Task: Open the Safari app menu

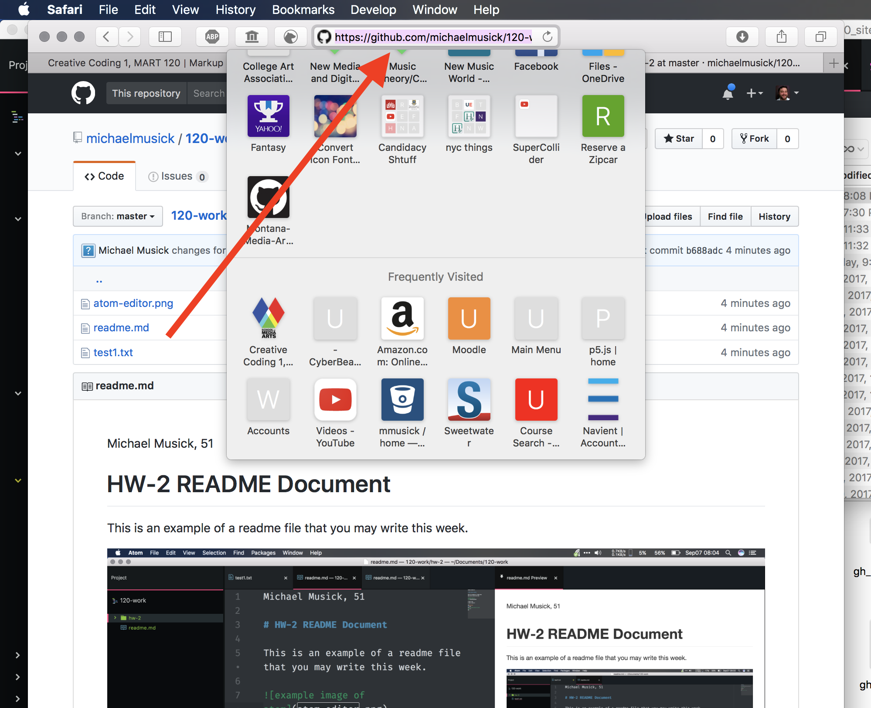Action: [x=65, y=10]
